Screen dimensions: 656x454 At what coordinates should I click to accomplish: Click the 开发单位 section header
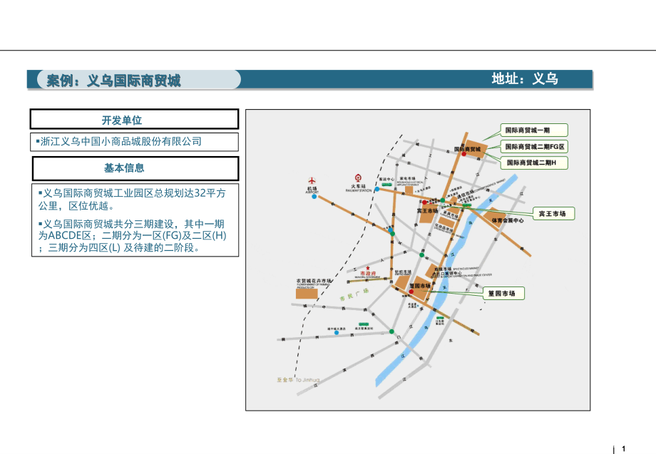click(x=134, y=120)
